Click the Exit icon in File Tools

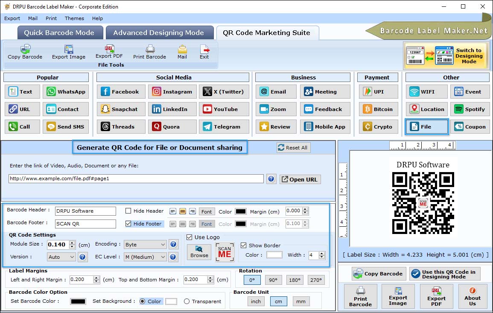(x=204, y=52)
